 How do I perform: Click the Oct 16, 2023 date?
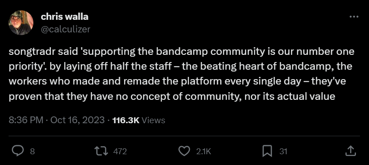click(78, 120)
